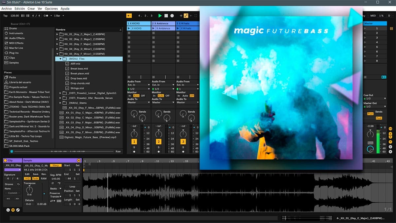Expand the Kit_01_(Key_C_Major)_(140BPM) folder
The width and height of the screenshot is (396, 223).
57,34
